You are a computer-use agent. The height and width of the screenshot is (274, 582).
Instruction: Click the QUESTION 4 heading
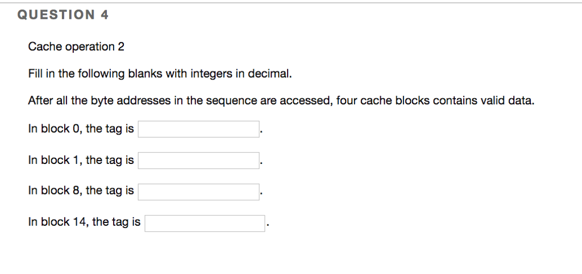(63, 16)
